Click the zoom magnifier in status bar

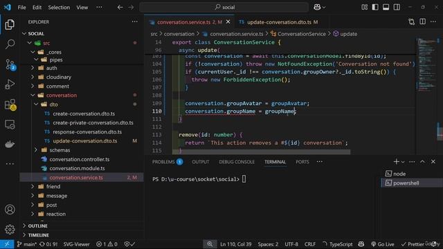210,244
